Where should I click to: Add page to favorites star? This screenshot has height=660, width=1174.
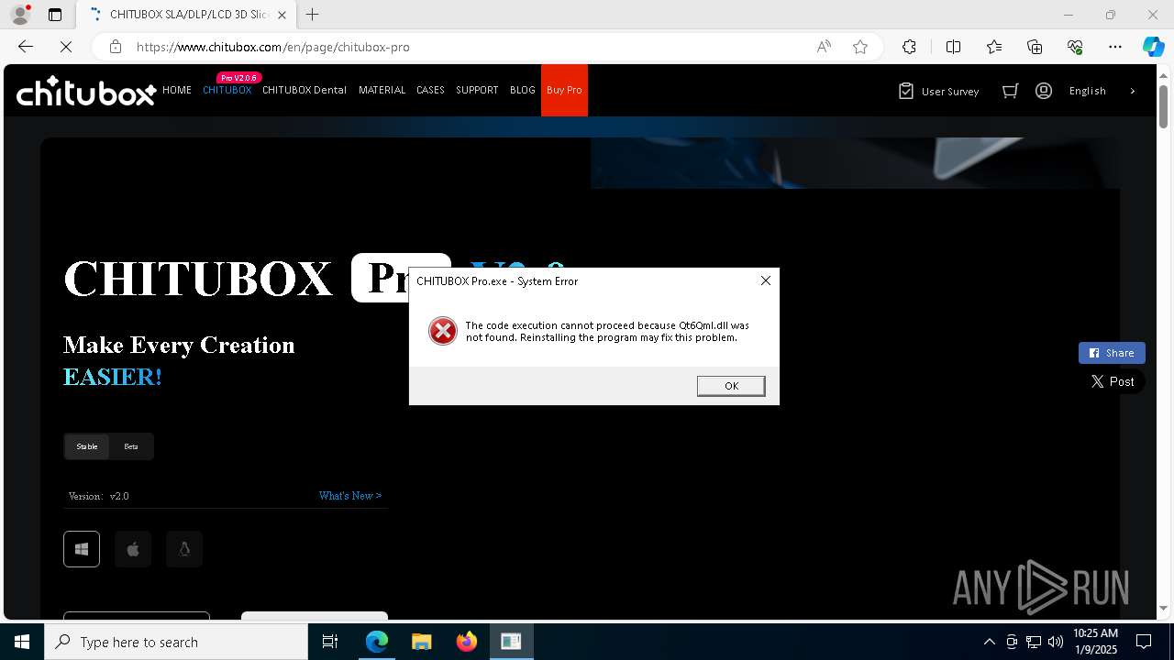pyautogui.click(x=860, y=47)
